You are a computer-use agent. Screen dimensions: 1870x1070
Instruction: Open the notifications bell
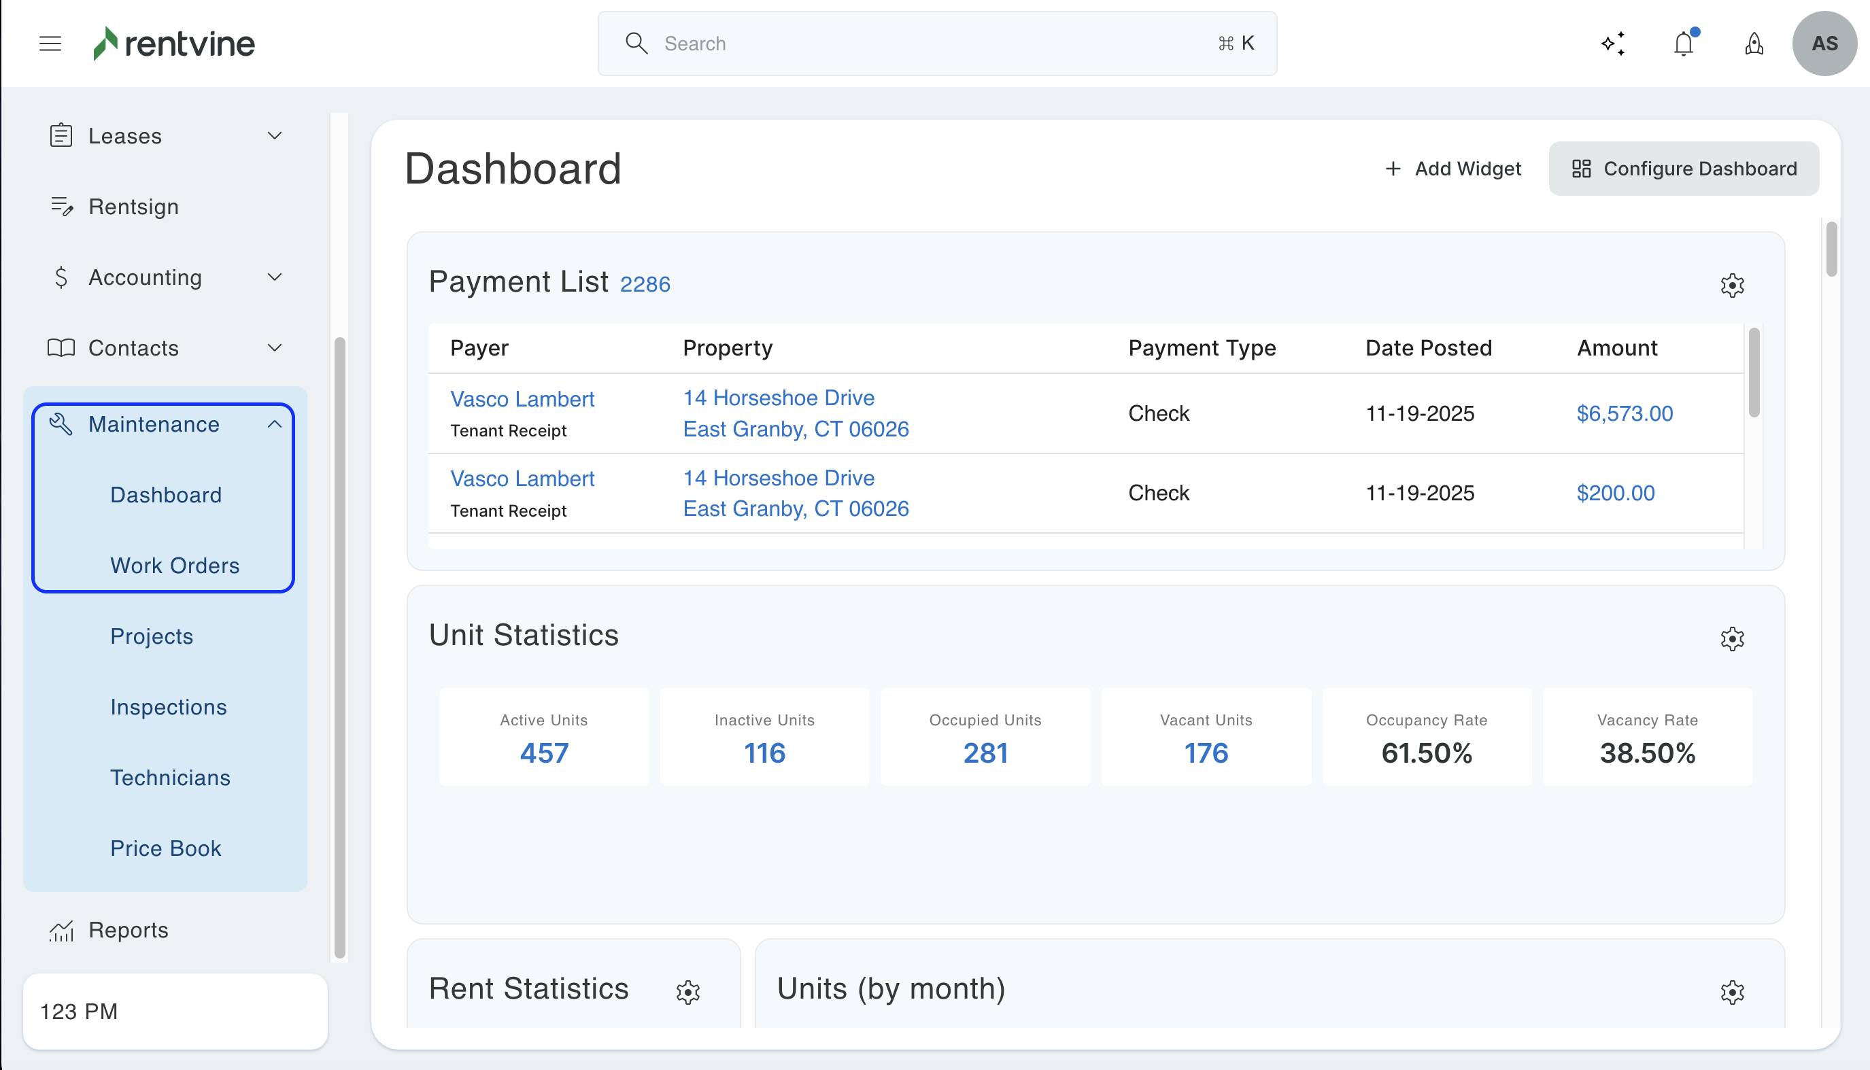click(x=1683, y=44)
